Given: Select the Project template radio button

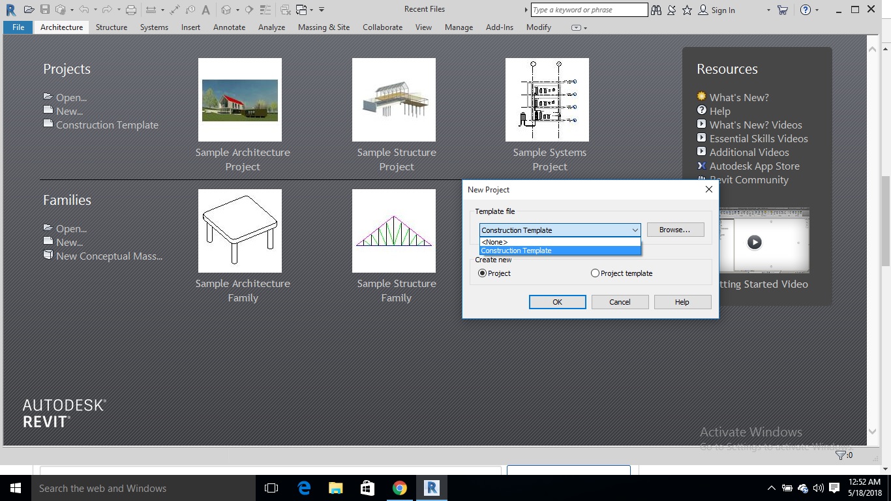Looking at the screenshot, I should pyautogui.click(x=595, y=273).
